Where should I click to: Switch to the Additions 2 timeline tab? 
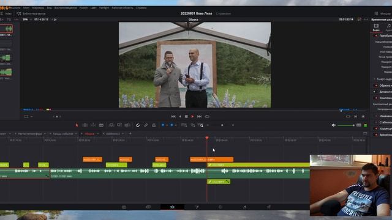(x=113, y=134)
